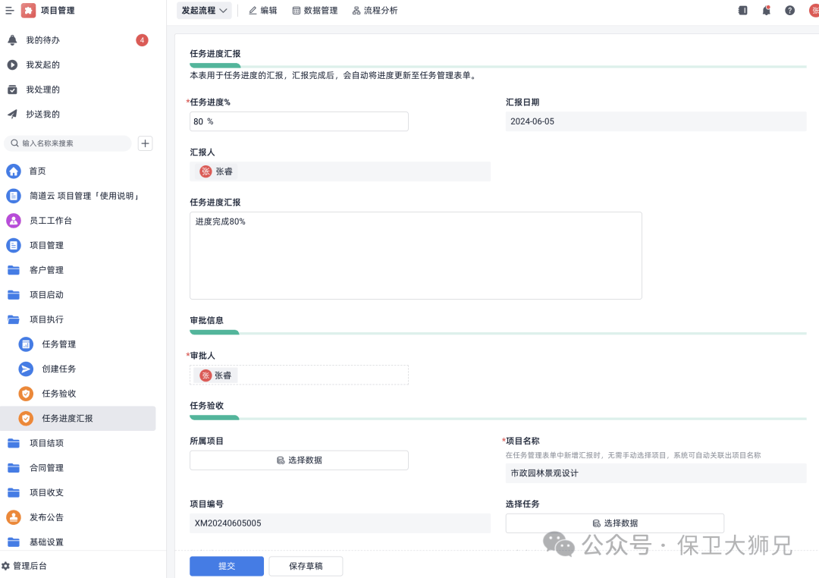The width and height of the screenshot is (819, 578).
Task: Click the user avatar in the top right corner
Action: pyautogui.click(x=814, y=11)
